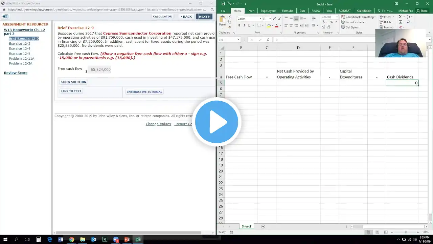Viewport: 433px width, 244px height.
Task: Open Outlook from the taskbar
Action: coord(94,239)
